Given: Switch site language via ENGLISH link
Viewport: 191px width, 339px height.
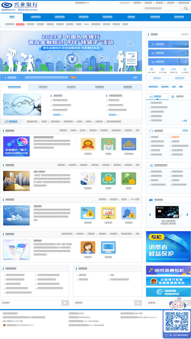Looking at the screenshot, I should coord(124,3).
